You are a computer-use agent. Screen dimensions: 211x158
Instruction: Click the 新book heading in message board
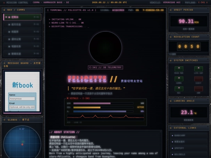[x=23, y=85]
